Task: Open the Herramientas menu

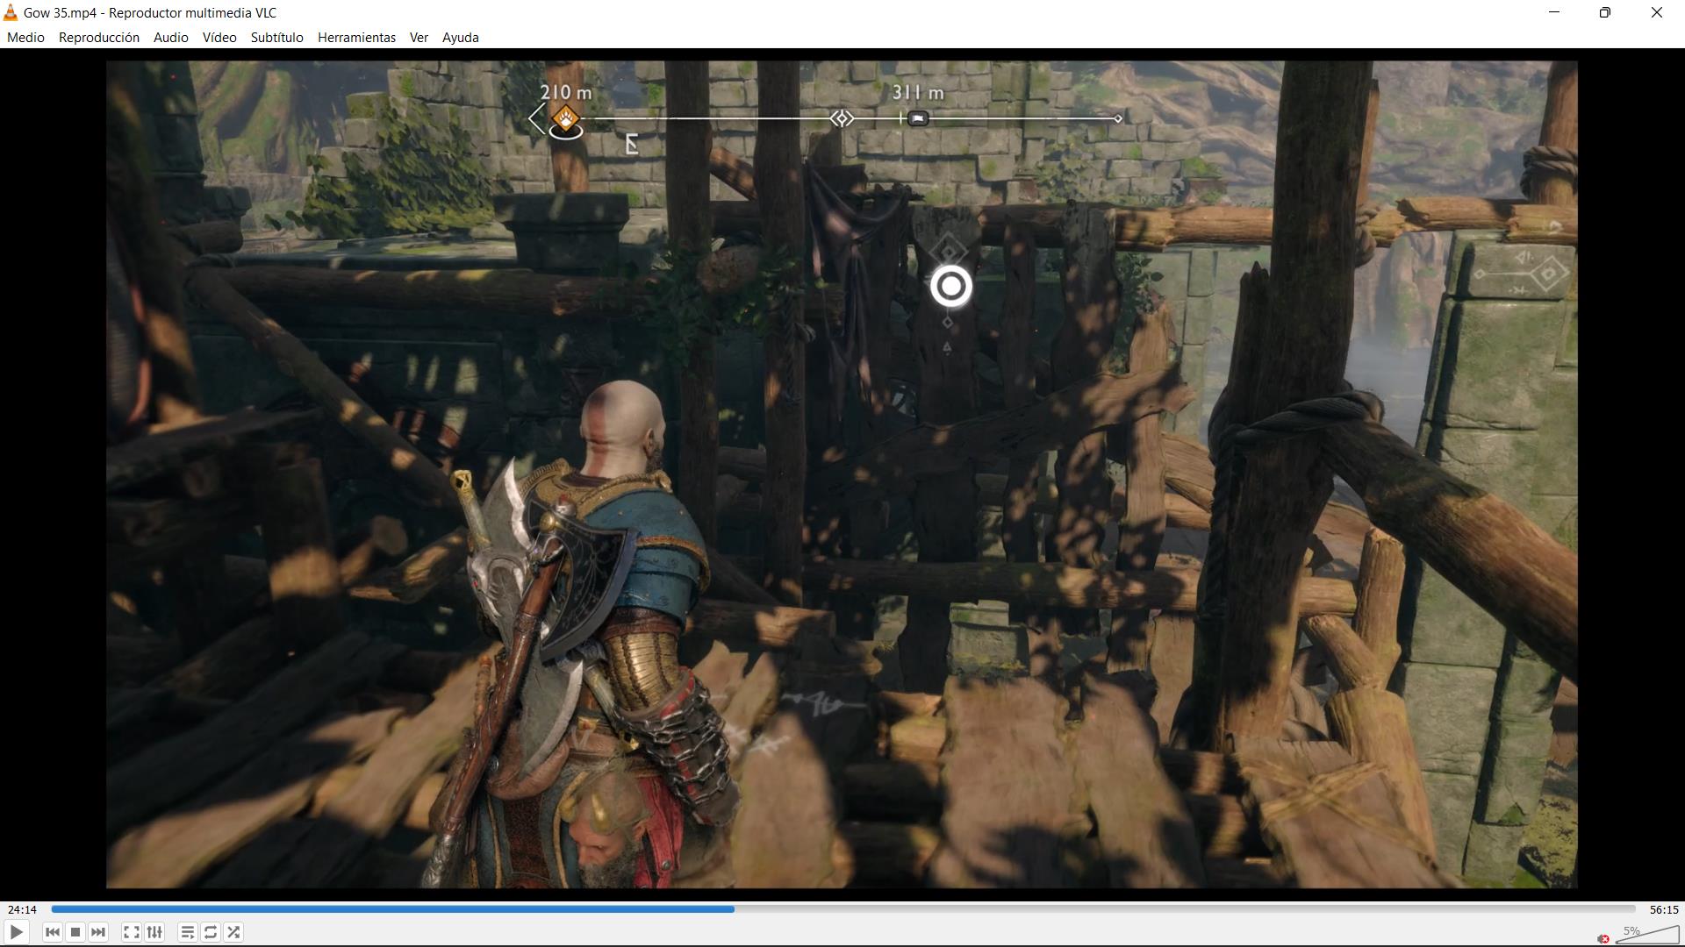Action: coord(356,38)
